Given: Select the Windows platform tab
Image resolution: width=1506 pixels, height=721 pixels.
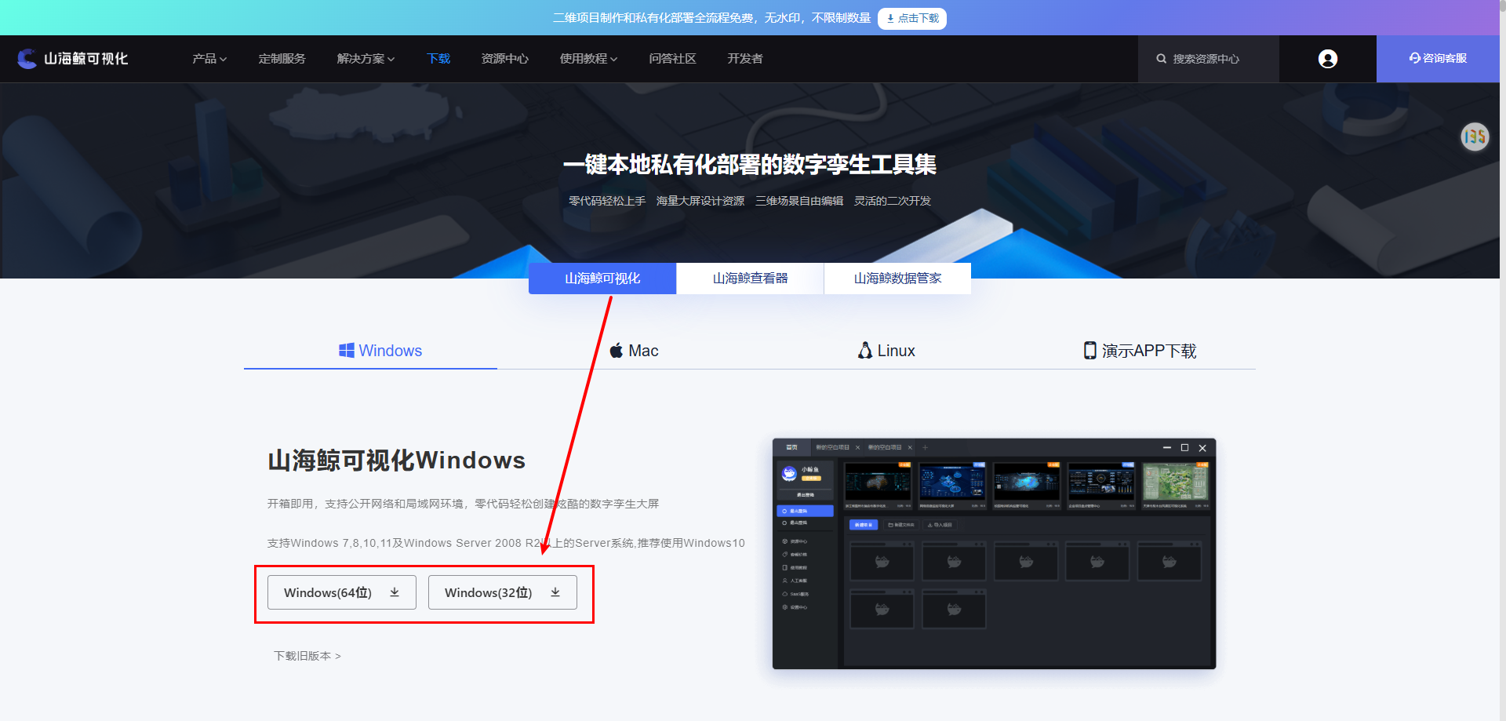Looking at the screenshot, I should click(380, 351).
